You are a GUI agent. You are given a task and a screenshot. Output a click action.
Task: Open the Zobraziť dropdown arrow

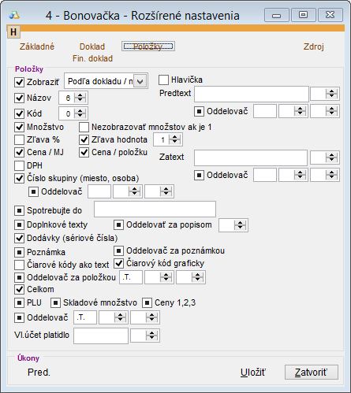tap(140, 81)
